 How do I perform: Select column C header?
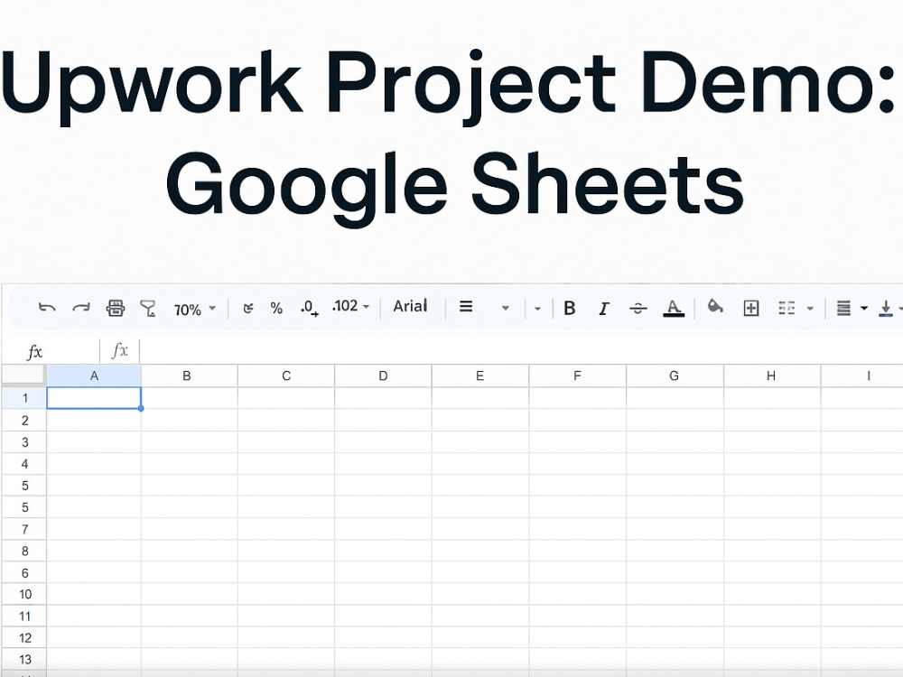tap(286, 376)
